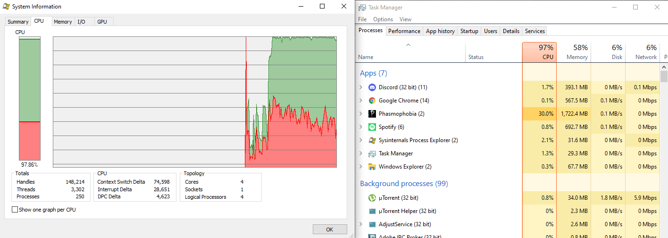Viewport: 668px width, 238px height.
Task: Click the CPU usage history graph
Action: [195, 102]
